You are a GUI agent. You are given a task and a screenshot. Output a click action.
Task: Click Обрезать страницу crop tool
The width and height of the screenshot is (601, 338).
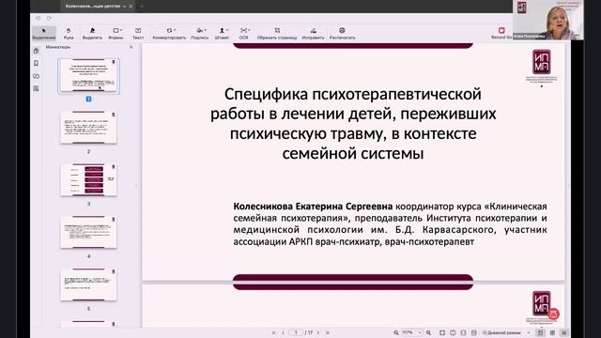click(x=277, y=34)
